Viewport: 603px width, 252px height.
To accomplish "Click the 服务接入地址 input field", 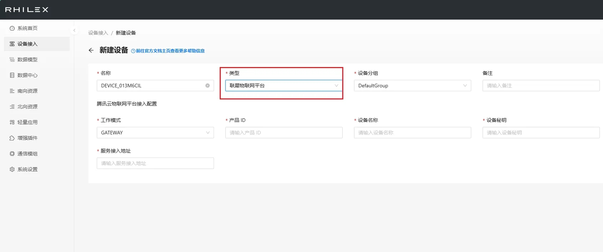I will 155,163.
